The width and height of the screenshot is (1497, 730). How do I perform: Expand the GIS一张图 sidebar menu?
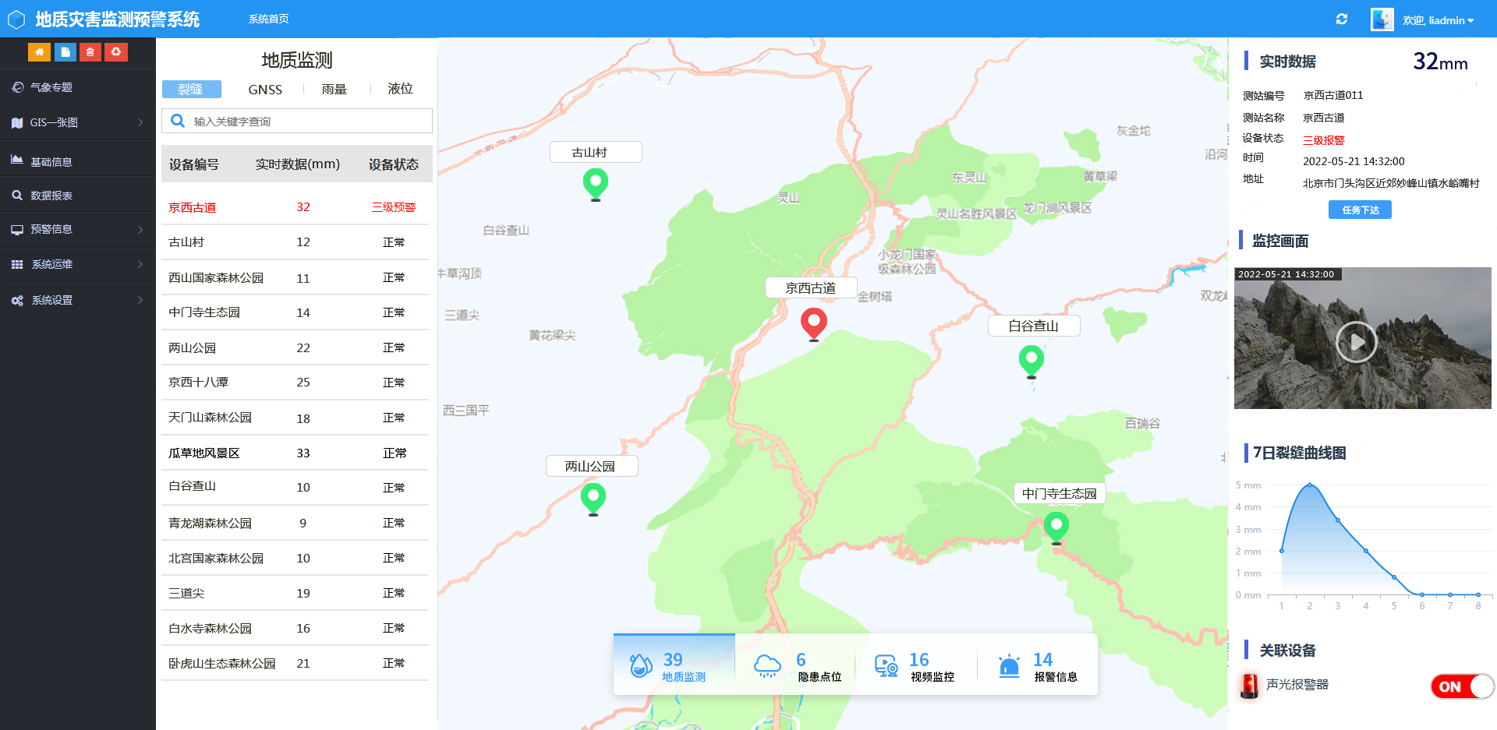coord(78,122)
